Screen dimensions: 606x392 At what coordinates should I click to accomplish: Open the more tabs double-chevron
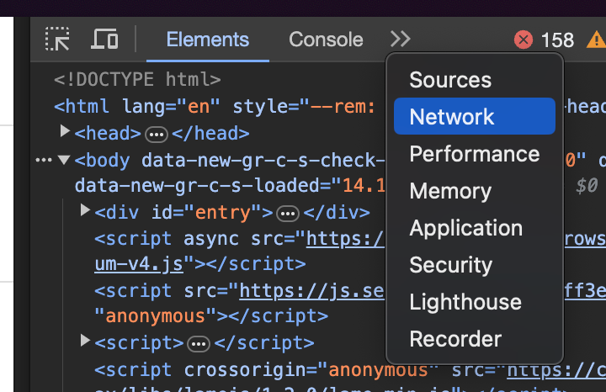[x=400, y=39]
